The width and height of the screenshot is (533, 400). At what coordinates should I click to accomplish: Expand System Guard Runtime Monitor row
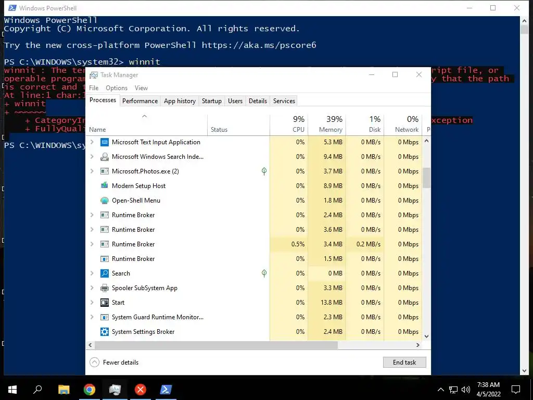[92, 317]
